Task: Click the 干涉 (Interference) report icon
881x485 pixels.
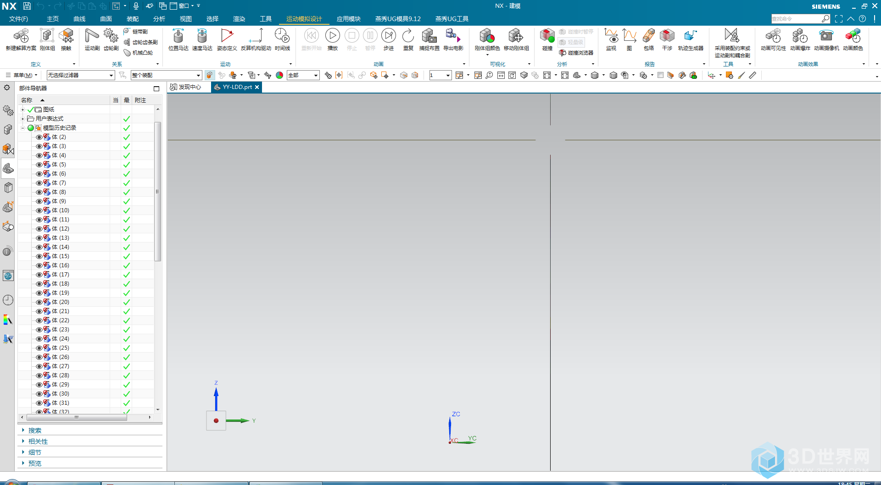Action: (667, 39)
